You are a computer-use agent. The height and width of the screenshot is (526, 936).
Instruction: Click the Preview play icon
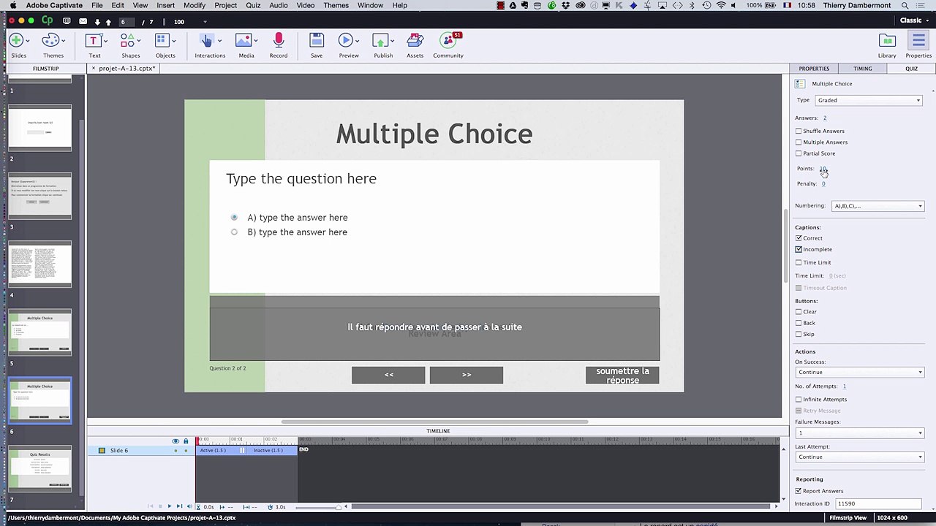click(x=346, y=40)
